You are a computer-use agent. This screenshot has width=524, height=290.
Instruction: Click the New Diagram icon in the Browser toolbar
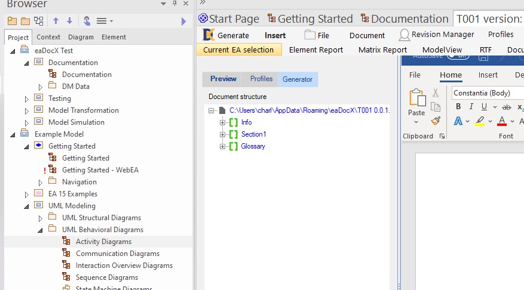[x=39, y=21]
